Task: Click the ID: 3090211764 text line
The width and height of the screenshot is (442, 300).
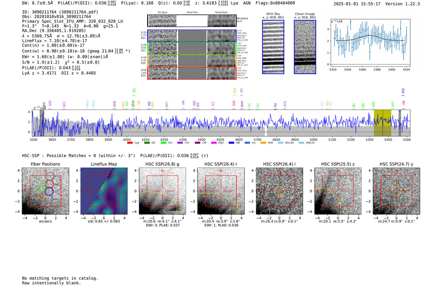Action: [x=60, y=12]
